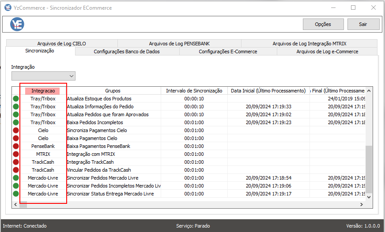Select the Integração com MTRIX cell

point(113,154)
